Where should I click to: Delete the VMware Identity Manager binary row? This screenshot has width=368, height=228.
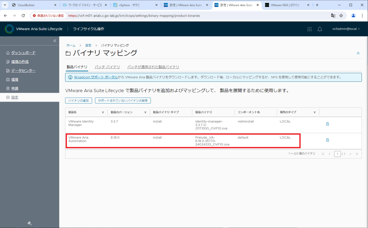(x=327, y=124)
